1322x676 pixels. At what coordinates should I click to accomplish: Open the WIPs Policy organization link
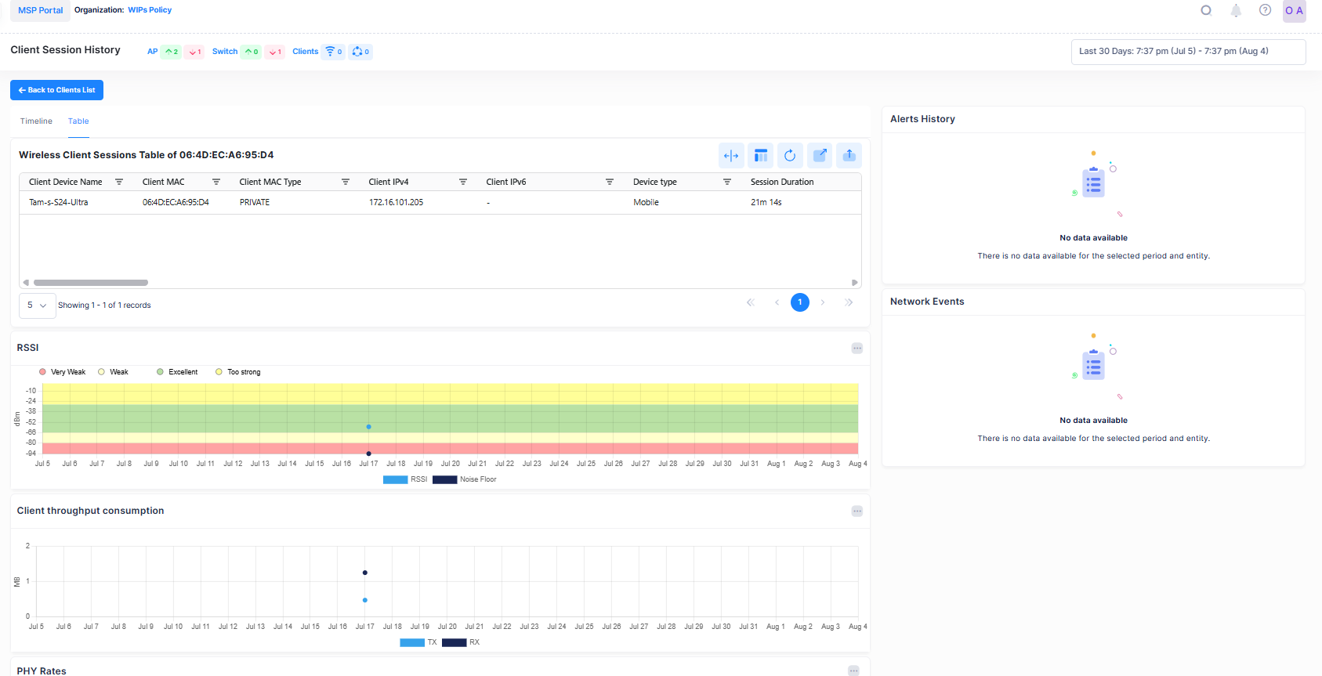[150, 10]
